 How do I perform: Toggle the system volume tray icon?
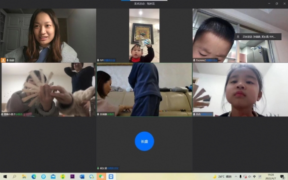pos(250,177)
